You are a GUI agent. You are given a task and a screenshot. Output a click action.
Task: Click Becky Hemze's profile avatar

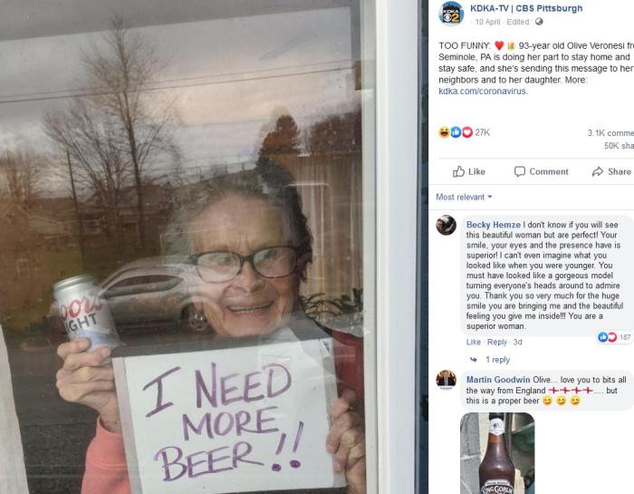(x=446, y=225)
